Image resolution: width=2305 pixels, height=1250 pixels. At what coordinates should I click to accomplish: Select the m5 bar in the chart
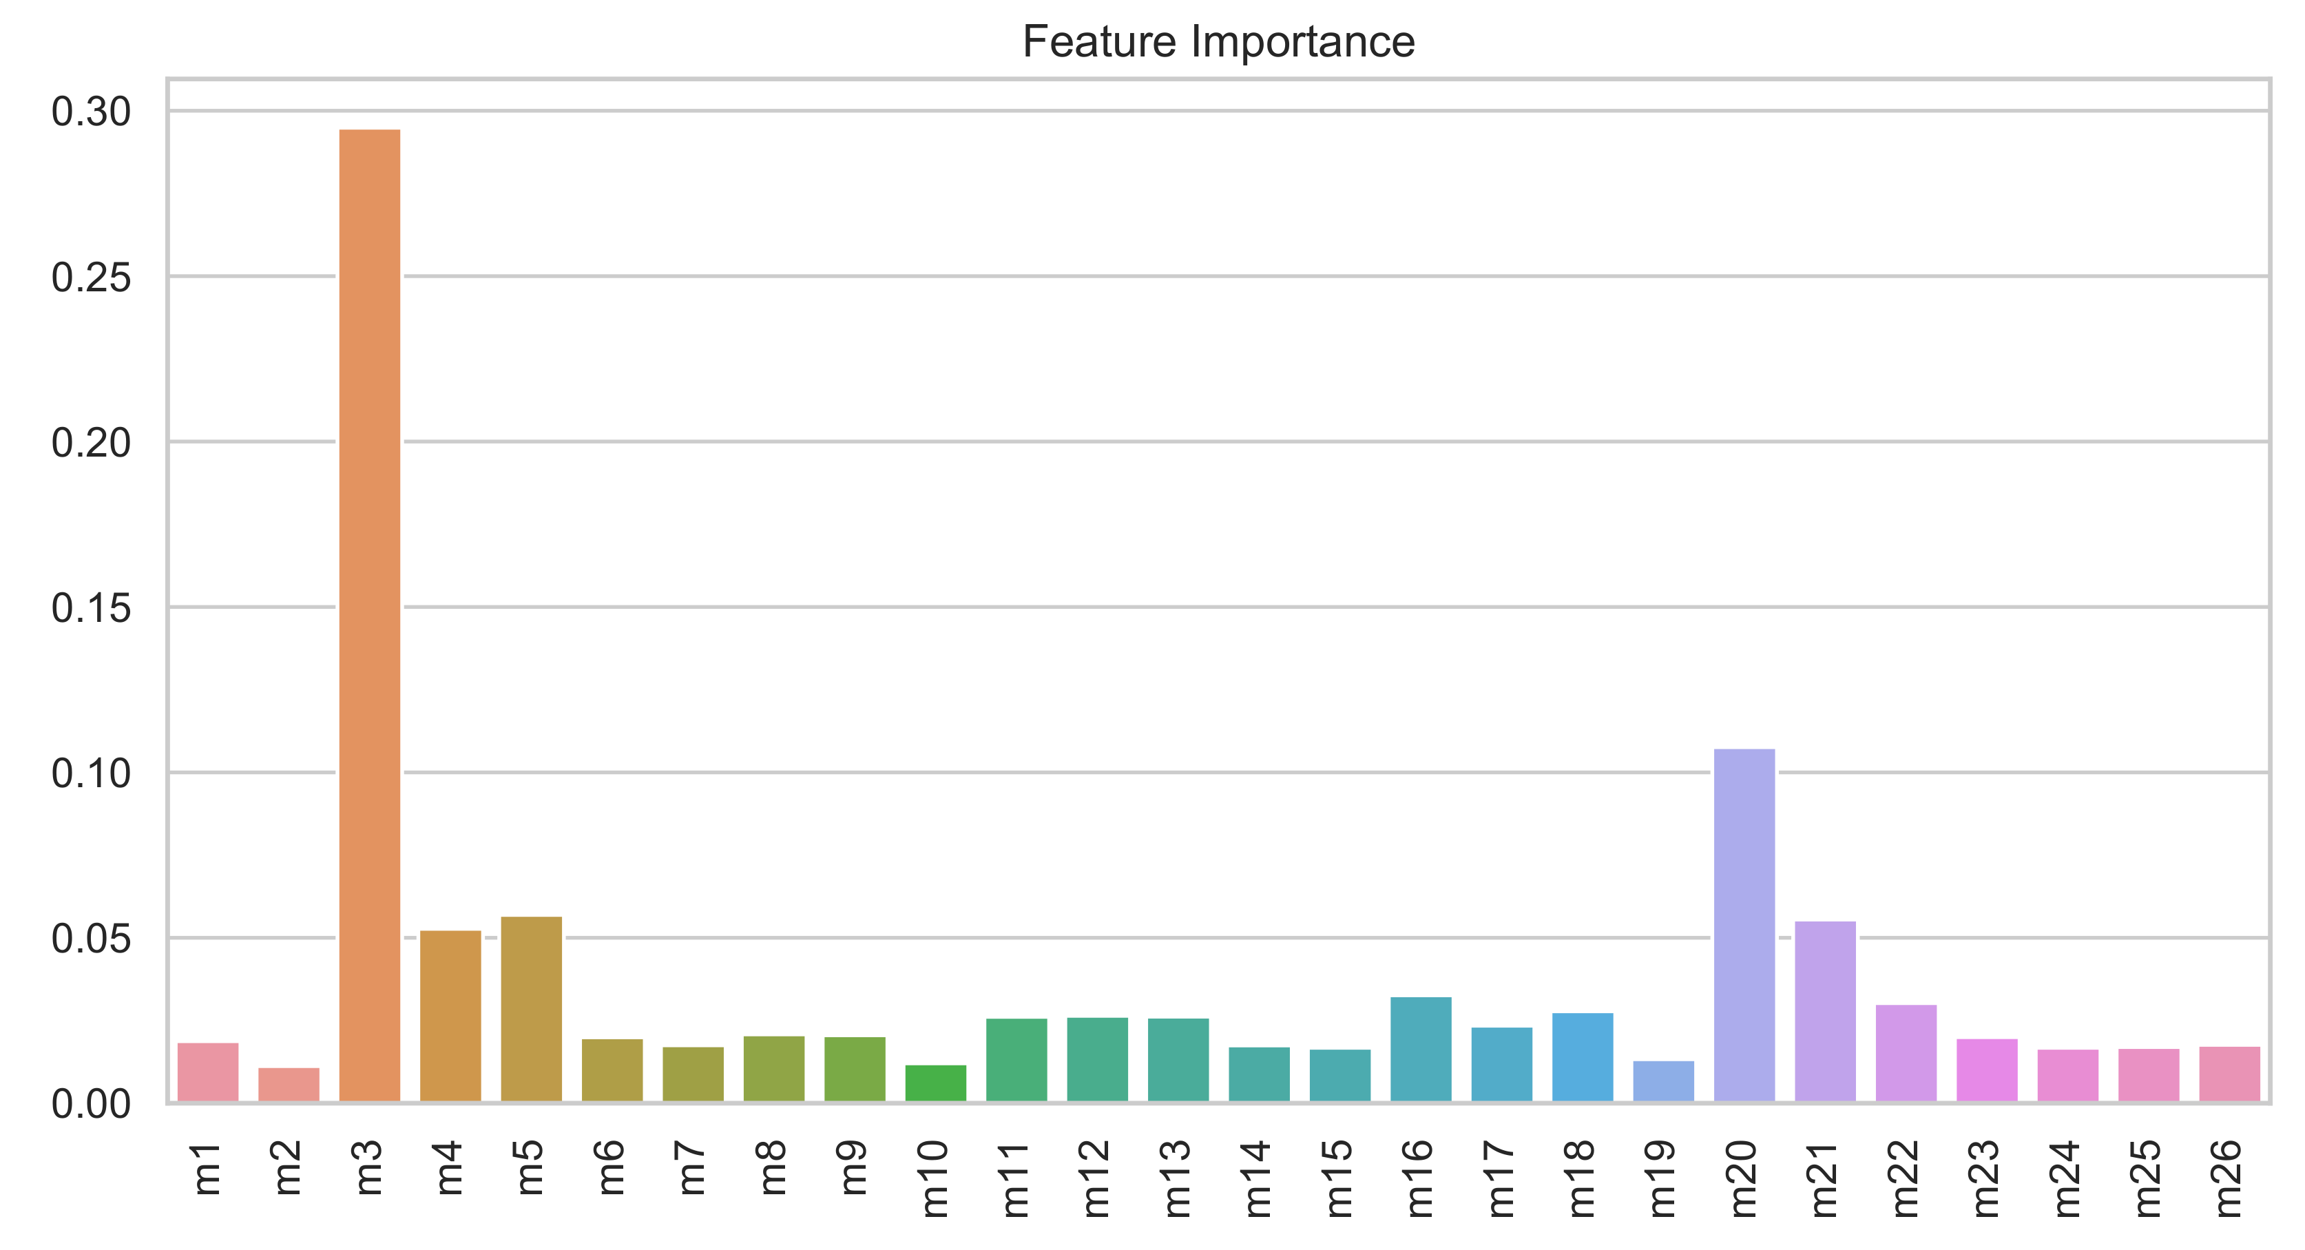[532, 1008]
